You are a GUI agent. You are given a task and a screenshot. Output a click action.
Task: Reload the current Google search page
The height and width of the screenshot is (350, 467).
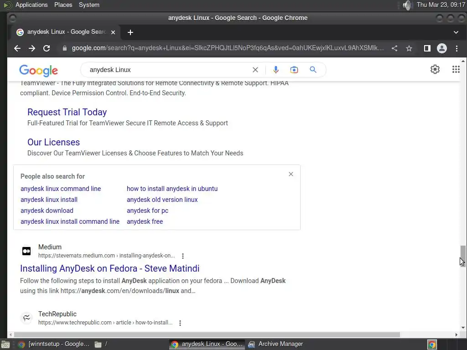(x=47, y=48)
